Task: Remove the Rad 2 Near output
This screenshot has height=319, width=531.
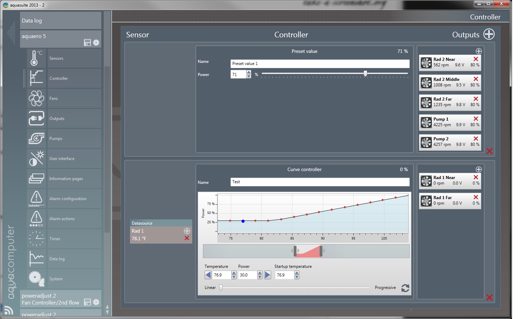Action: point(476,59)
